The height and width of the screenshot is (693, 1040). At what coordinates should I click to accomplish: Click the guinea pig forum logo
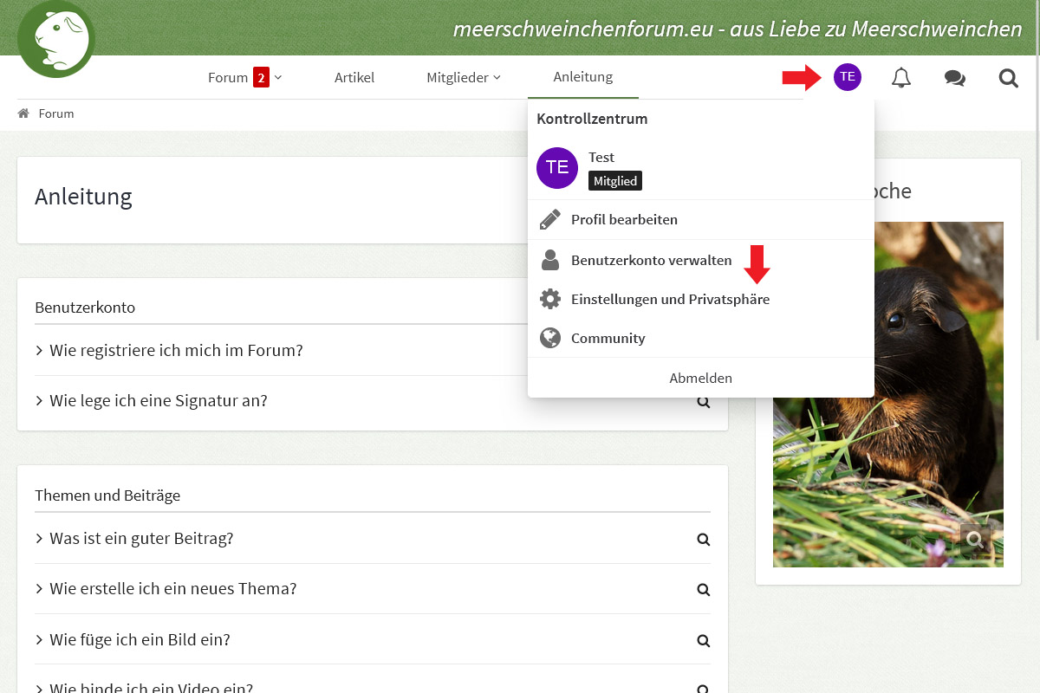click(56, 39)
